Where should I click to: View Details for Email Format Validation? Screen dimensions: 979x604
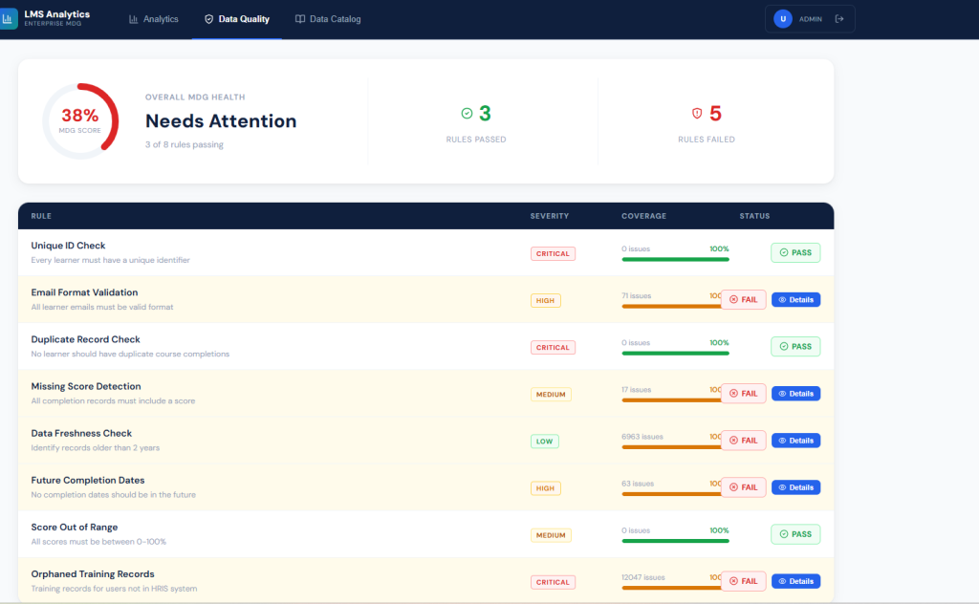tap(795, 300)
